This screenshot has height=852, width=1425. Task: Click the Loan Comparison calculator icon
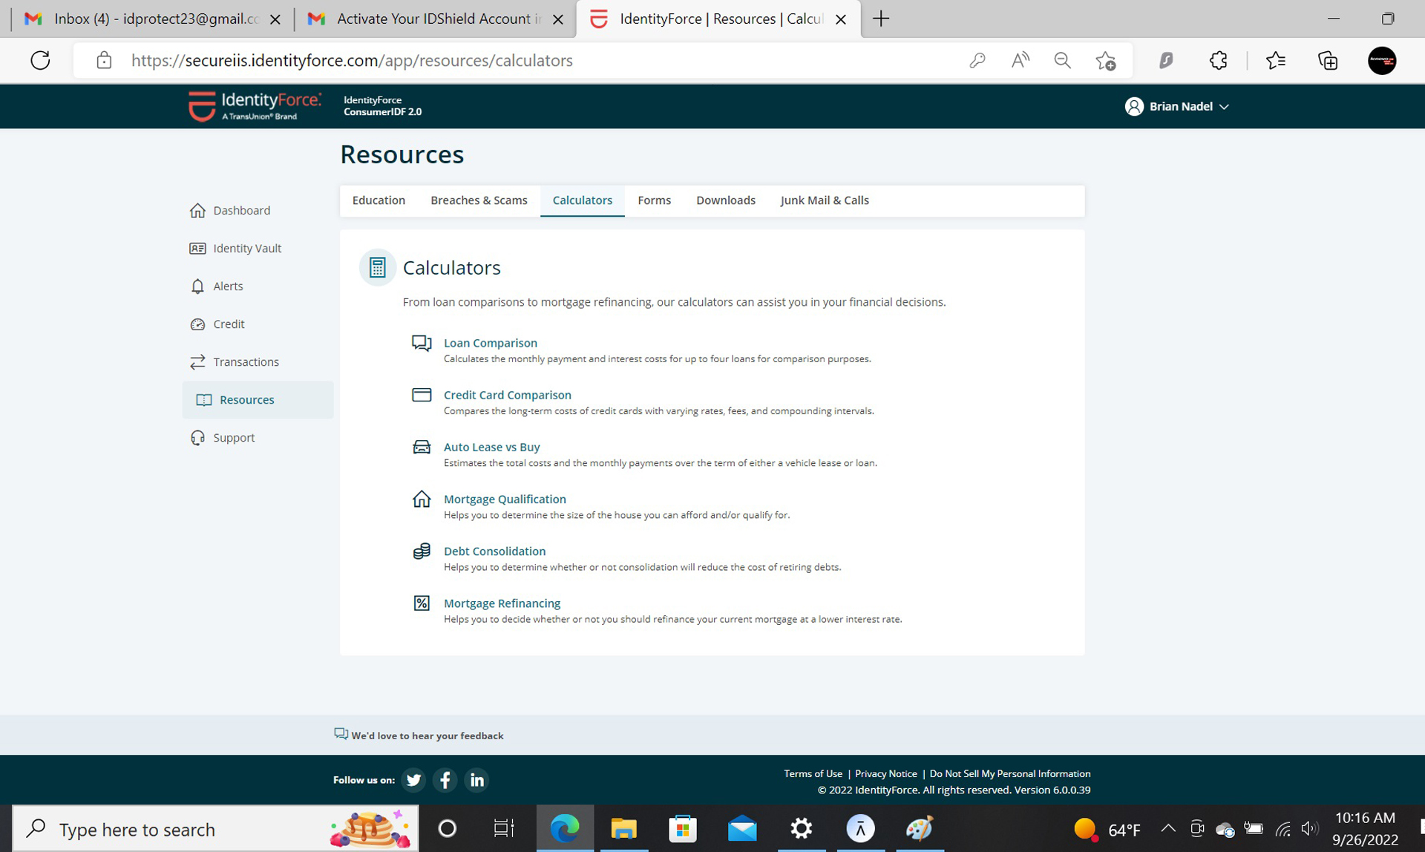[x=422, y=343]
